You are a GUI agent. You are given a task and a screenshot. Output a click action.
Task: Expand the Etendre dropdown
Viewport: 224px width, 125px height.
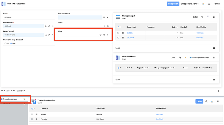coord(21,91)
